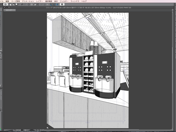Click the zoom slider at canvas bottom

(8, 130)
